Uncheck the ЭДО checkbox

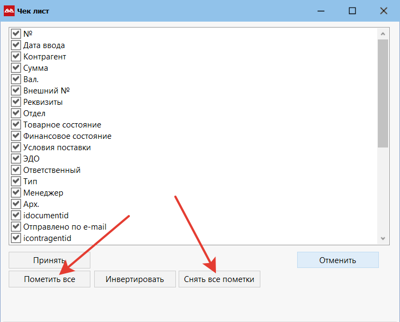click(x=16, y=159)
